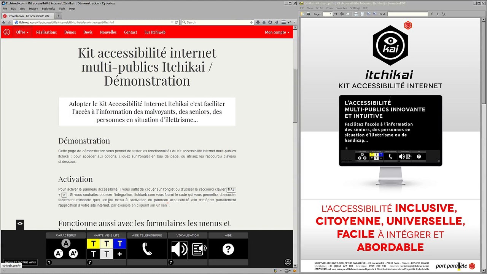Click the SumatraPDF print icon
The image size is (487, 274).
[308, 14]
